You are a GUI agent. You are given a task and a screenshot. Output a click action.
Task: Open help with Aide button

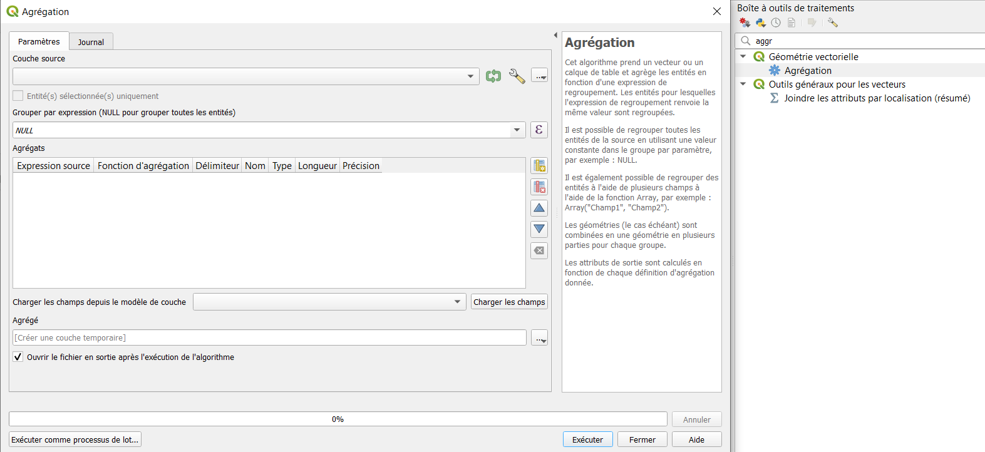pos(697,439)
